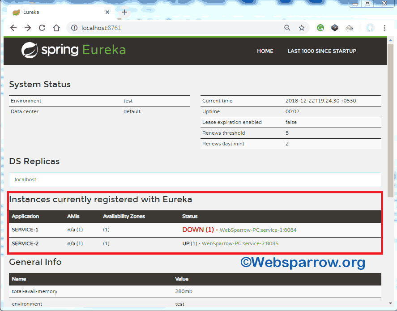Open the Chrome profile avatar
This screenshot has width=397, height=311.
(370, 28)
